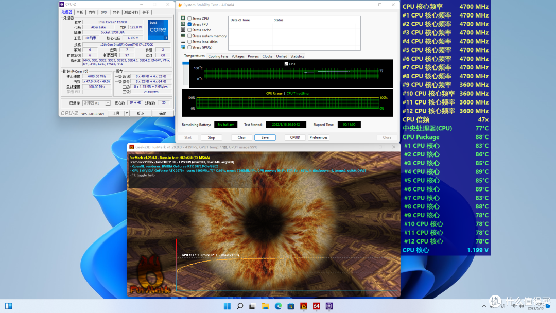Viewport: 556px width, 313px height.
Task: Launch Microsoft Edge from taskbar
Action: (x=278, y=306)
